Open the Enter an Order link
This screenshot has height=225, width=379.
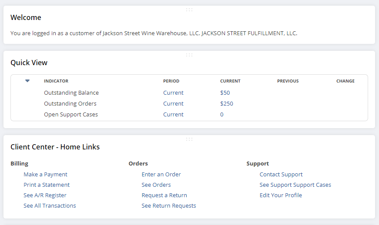click(161, 174)
